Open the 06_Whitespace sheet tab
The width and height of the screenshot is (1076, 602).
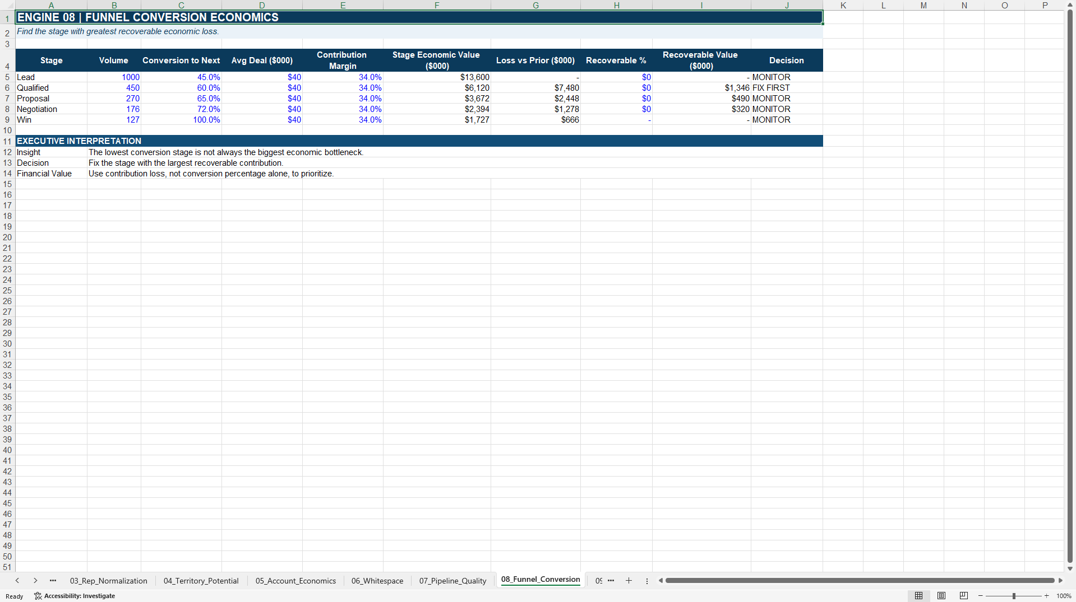tap(377, 581)
